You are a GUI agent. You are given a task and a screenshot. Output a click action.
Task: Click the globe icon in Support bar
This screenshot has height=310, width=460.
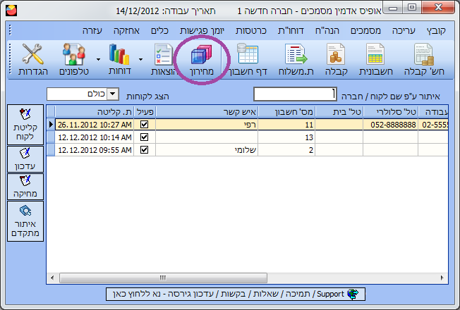point(353,294)
